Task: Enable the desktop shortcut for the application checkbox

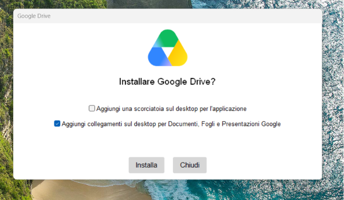Action: coord(92,109)
